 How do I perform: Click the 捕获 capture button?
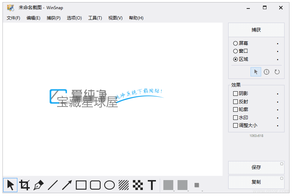[x=256, y=30]
